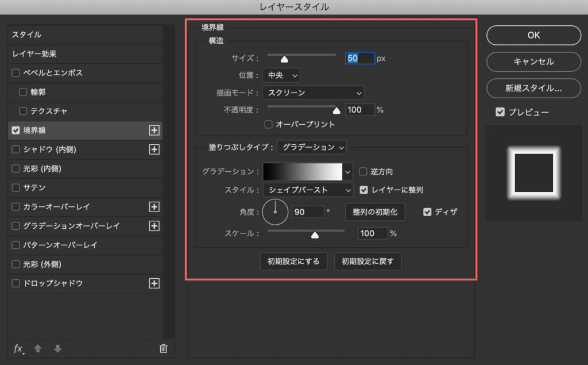Enable the 光彩 (外側) checkbox

[16, 264]
